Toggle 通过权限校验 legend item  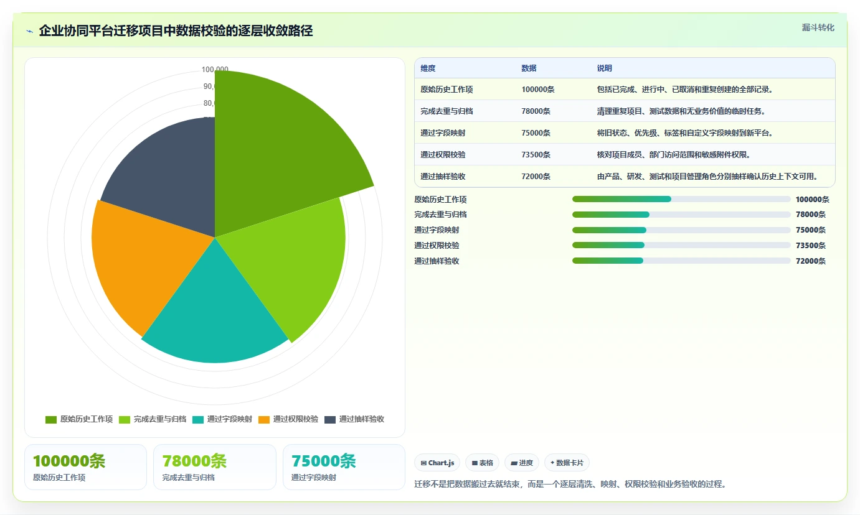click(288, 419)
